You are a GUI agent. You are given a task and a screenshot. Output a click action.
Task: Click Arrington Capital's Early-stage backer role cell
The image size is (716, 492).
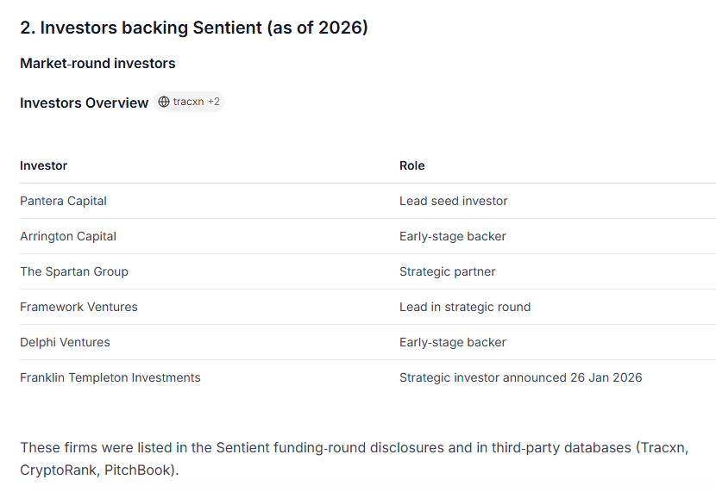point(453,236)
